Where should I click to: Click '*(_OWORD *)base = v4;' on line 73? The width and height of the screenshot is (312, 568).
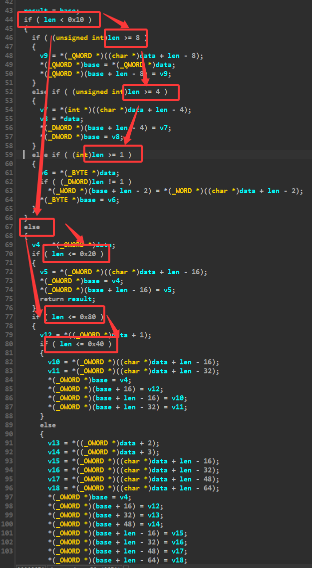coord(82,281)
